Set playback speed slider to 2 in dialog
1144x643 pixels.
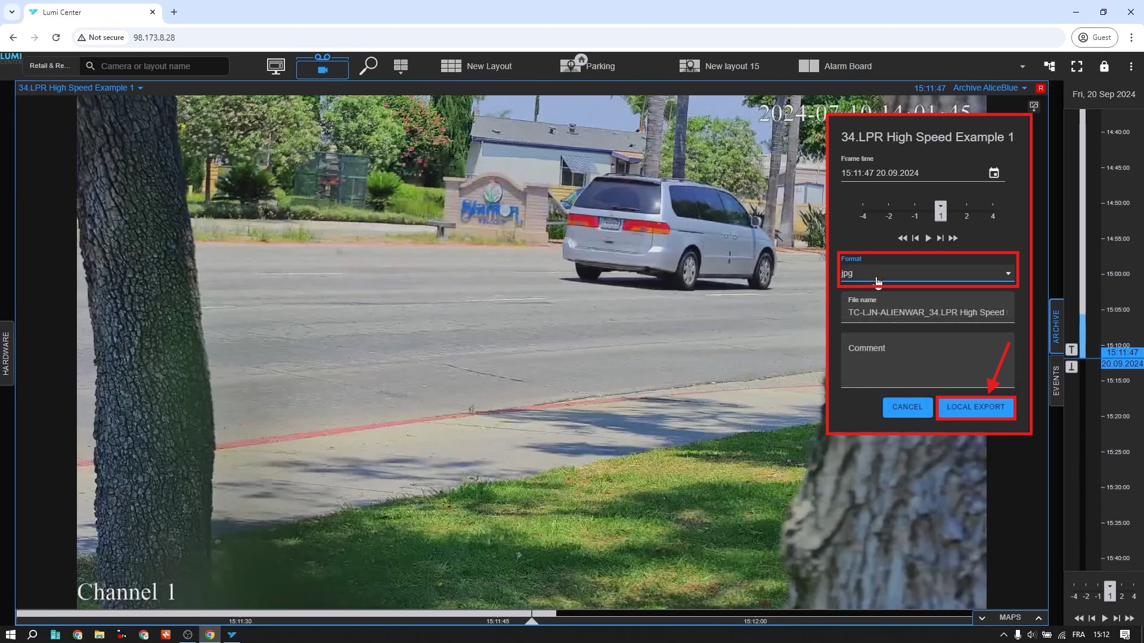[966, 209]
